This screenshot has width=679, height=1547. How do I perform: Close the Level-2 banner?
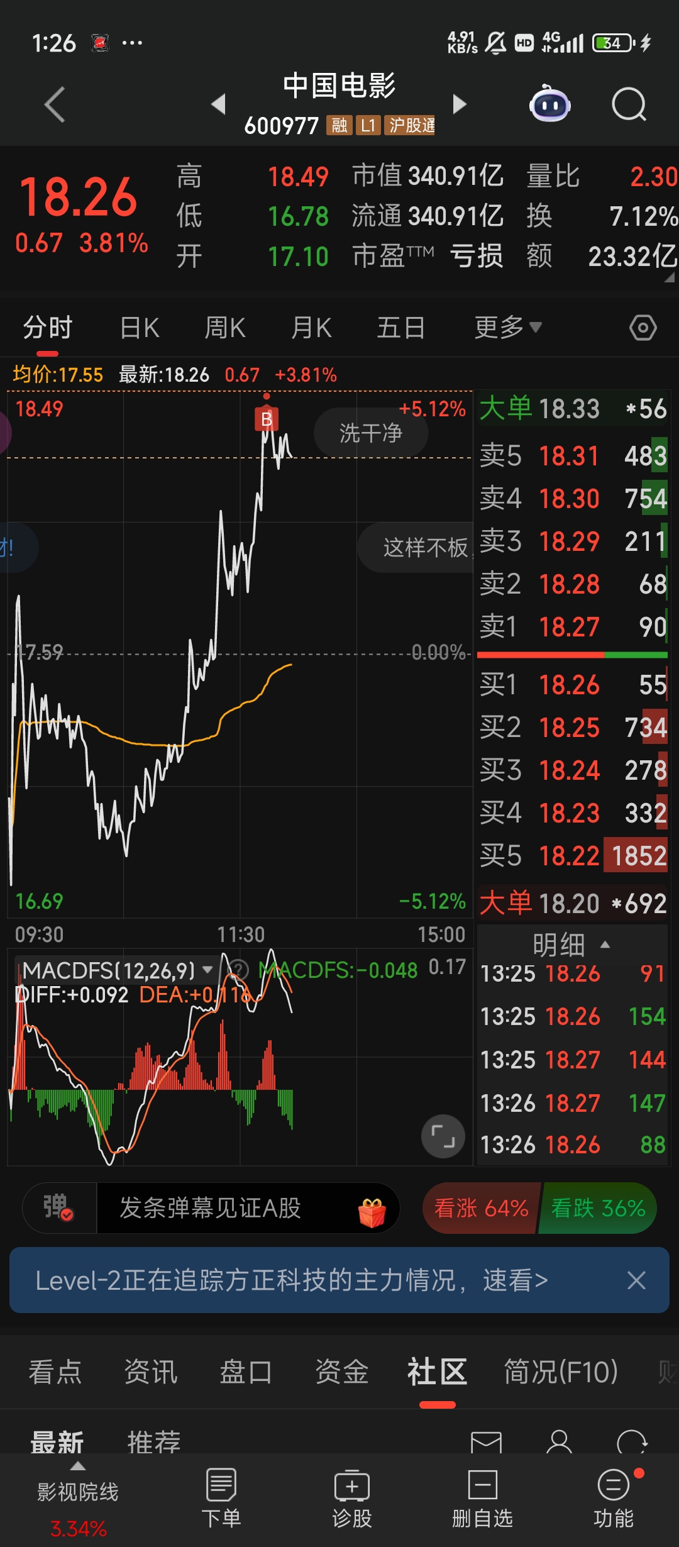click(x=636, y=1280)
